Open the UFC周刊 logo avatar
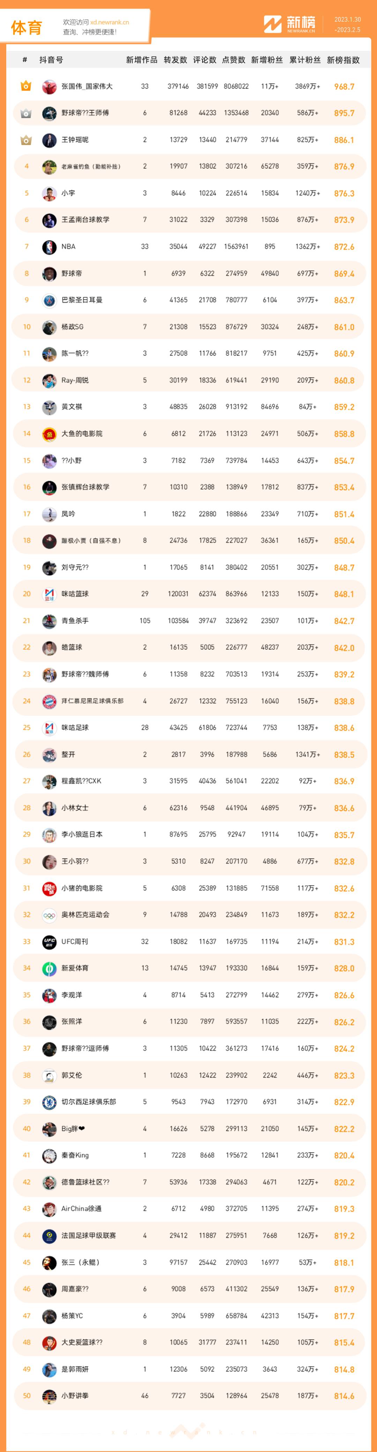The image size is (377, 1452). tap(49, 941)
